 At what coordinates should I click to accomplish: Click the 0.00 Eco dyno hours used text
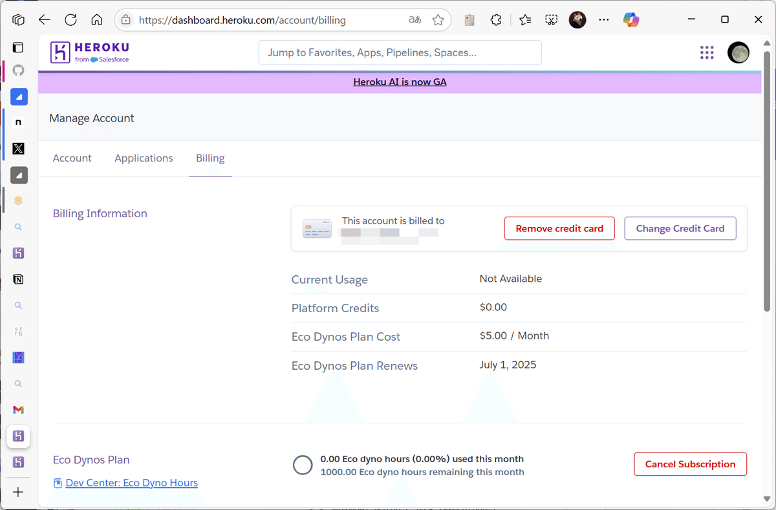click(x=422, y=459)
